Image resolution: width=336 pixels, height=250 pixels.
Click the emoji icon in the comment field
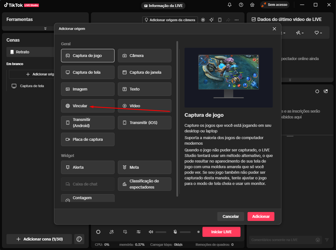pos(318,240)
